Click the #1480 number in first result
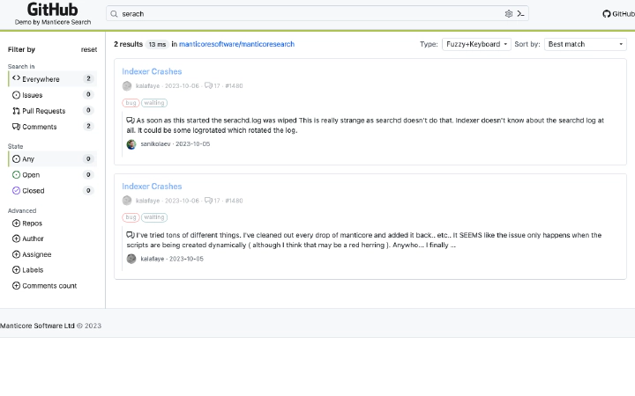Viewport: 635px width, 396px height. (x=234, y=85)
